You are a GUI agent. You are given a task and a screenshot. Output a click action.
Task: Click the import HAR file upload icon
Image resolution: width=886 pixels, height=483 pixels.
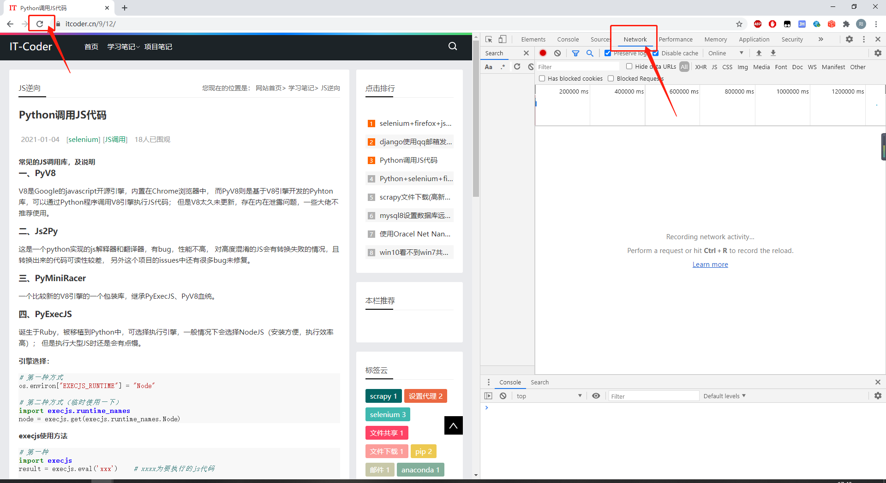tap(759, 53)
